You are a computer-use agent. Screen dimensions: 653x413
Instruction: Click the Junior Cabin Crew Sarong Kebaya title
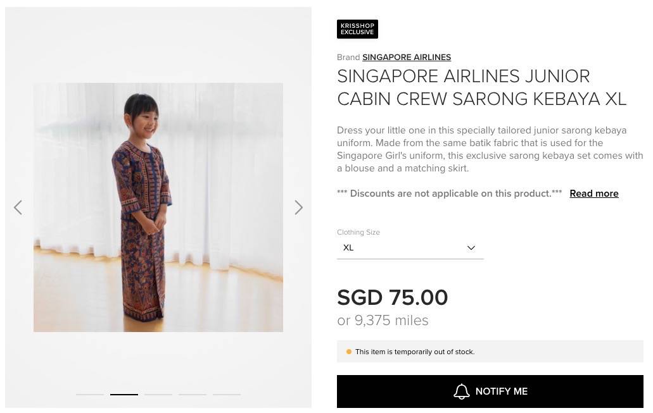click(x=481, y=87)
